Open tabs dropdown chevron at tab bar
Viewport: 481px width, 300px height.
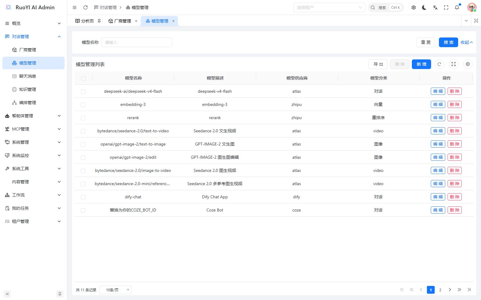click(466, 21)
